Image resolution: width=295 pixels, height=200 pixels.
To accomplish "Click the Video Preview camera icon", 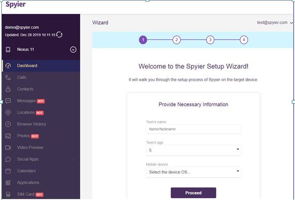I will (8, 148).
